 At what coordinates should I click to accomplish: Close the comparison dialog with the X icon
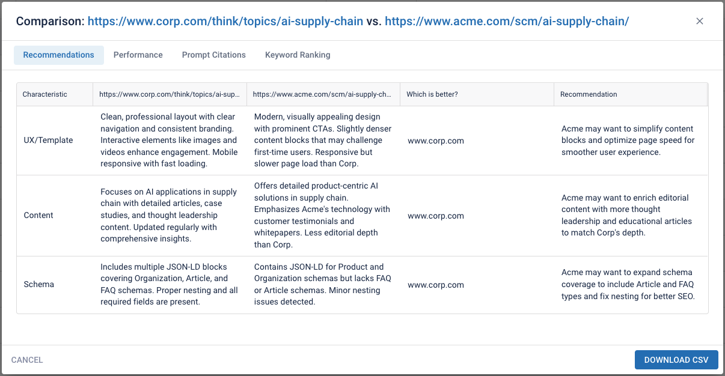(x=699, y=21)
